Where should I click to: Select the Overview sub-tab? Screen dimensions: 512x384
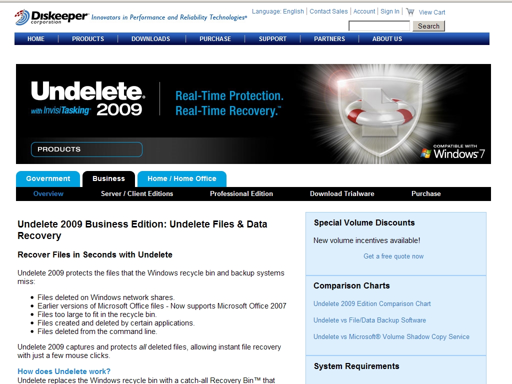(x=48, y=193)
